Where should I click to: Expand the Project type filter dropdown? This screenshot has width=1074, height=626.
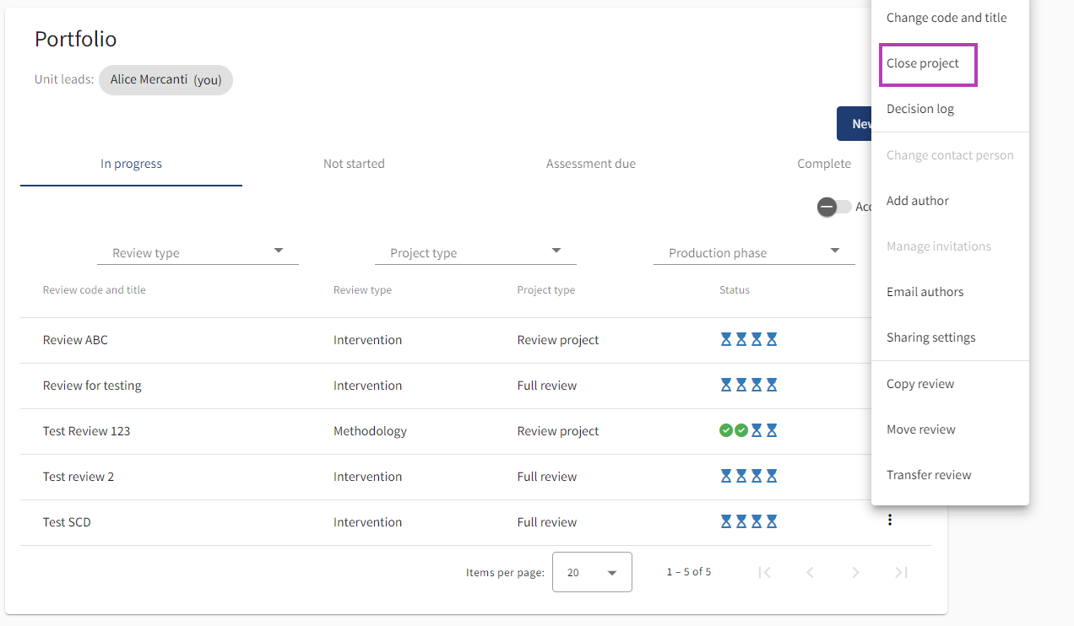coord(475,252)
